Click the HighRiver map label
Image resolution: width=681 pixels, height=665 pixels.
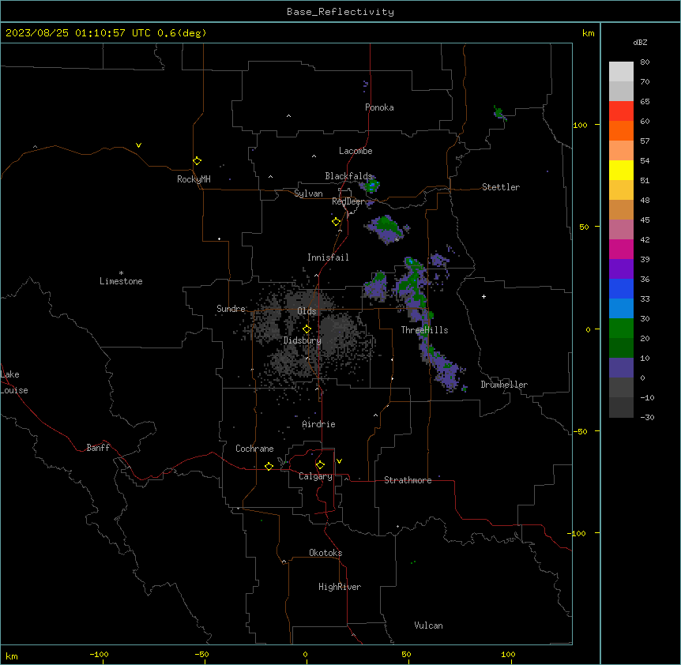click(340, 587)
